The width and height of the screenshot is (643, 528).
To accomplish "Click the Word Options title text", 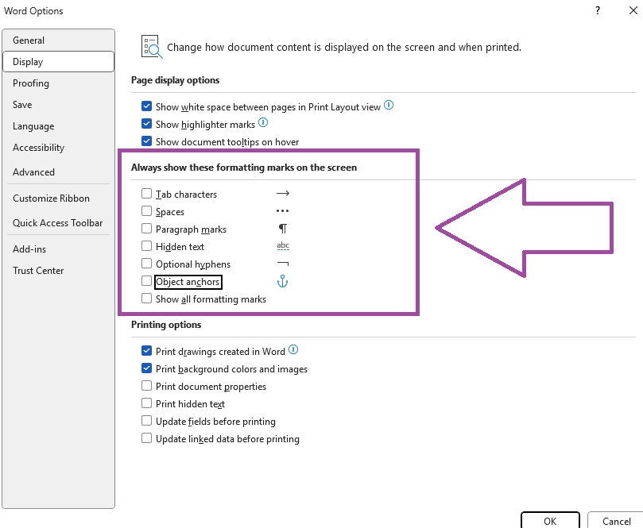I will pyautogui.click(x=33, y=11).
